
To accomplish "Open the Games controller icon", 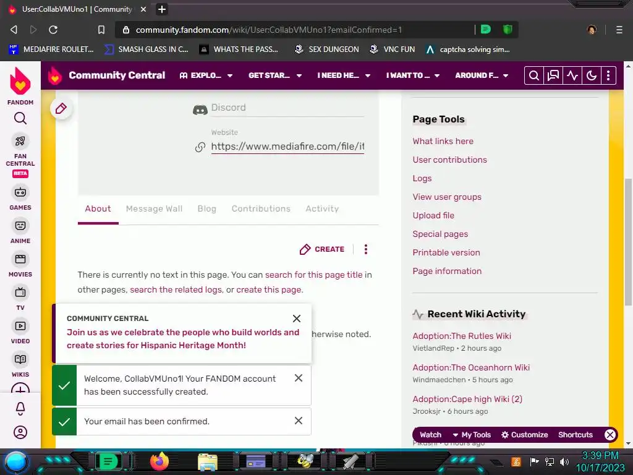I will 20,192.
